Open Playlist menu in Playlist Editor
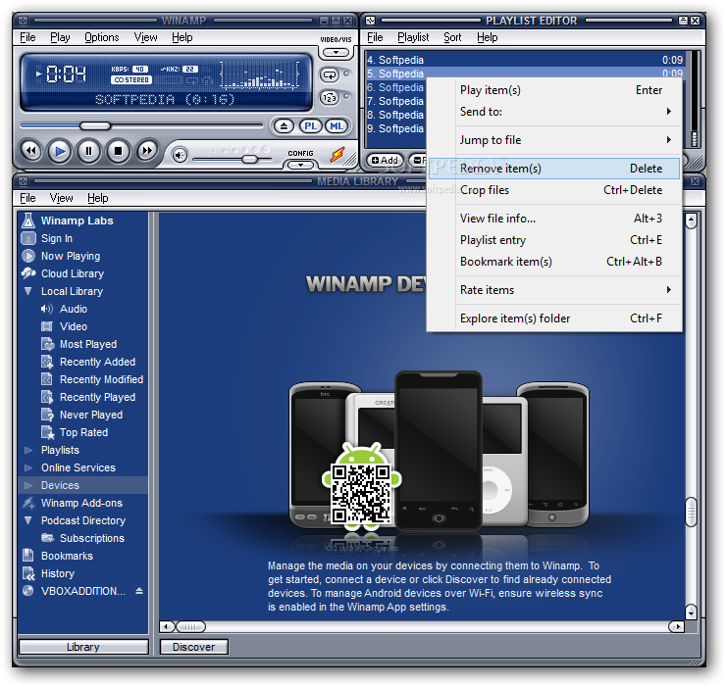The image size is (726, 687). pyautogui.click(x=413, y=37)
